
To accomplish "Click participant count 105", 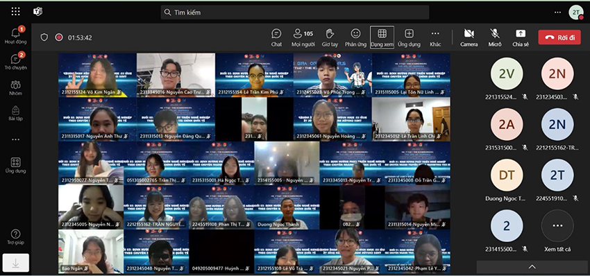I will 308,34.
